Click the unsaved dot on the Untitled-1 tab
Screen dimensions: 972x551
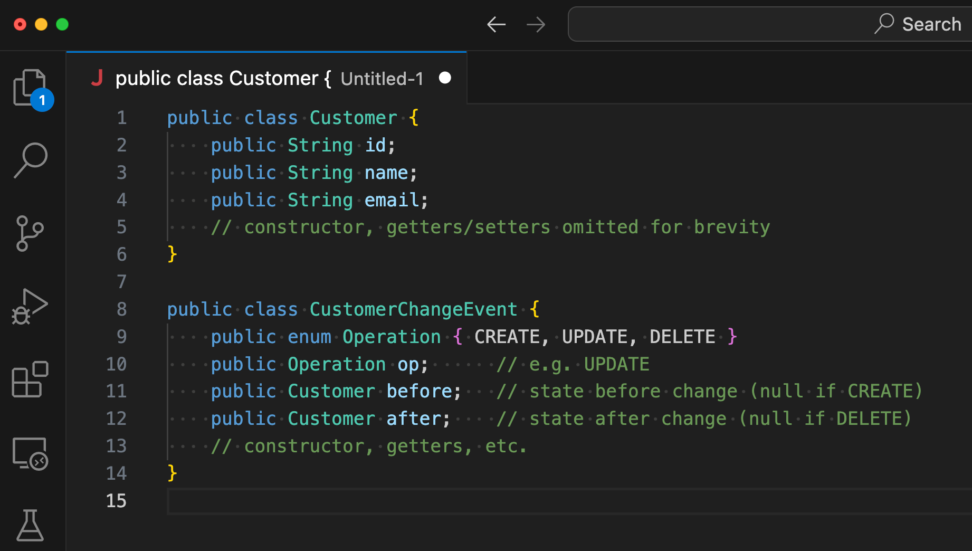tap(445, 78)
